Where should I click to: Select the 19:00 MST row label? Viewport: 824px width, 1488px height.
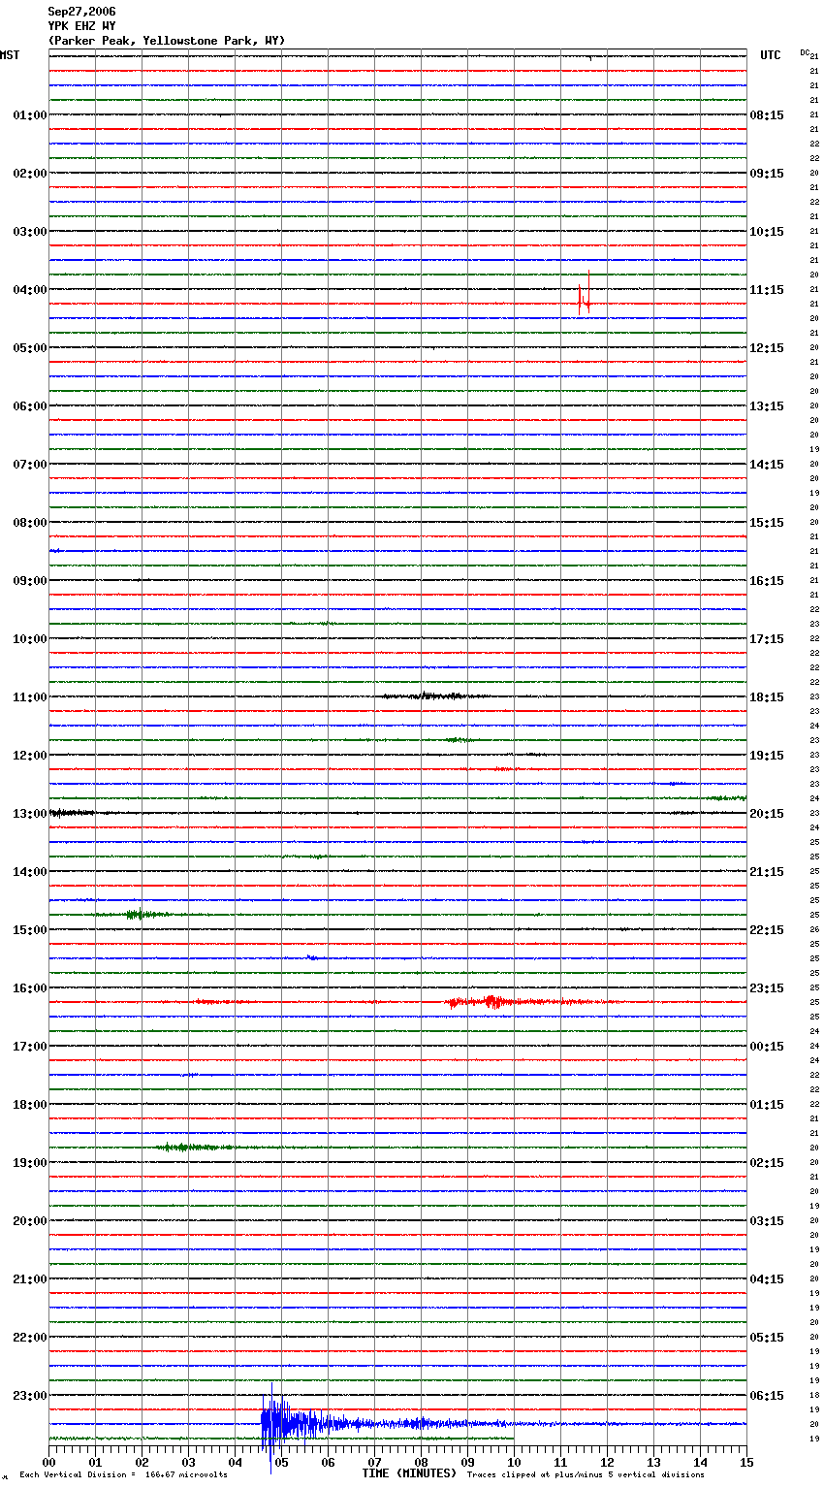[x=30, y=1163]
